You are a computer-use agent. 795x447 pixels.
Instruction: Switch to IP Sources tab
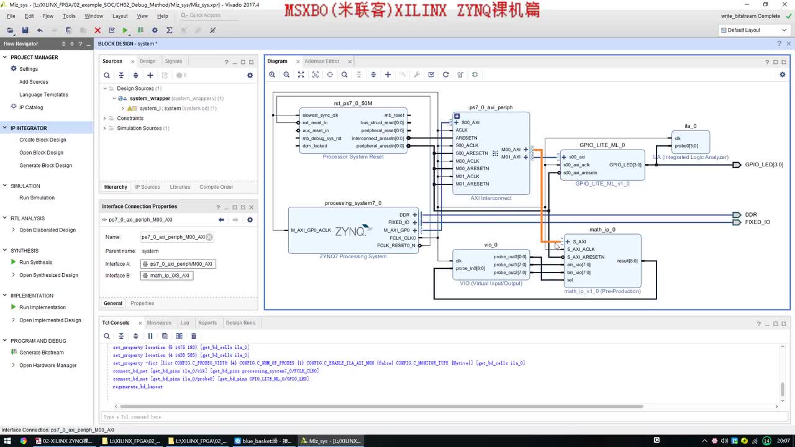(x=147, y=187)
